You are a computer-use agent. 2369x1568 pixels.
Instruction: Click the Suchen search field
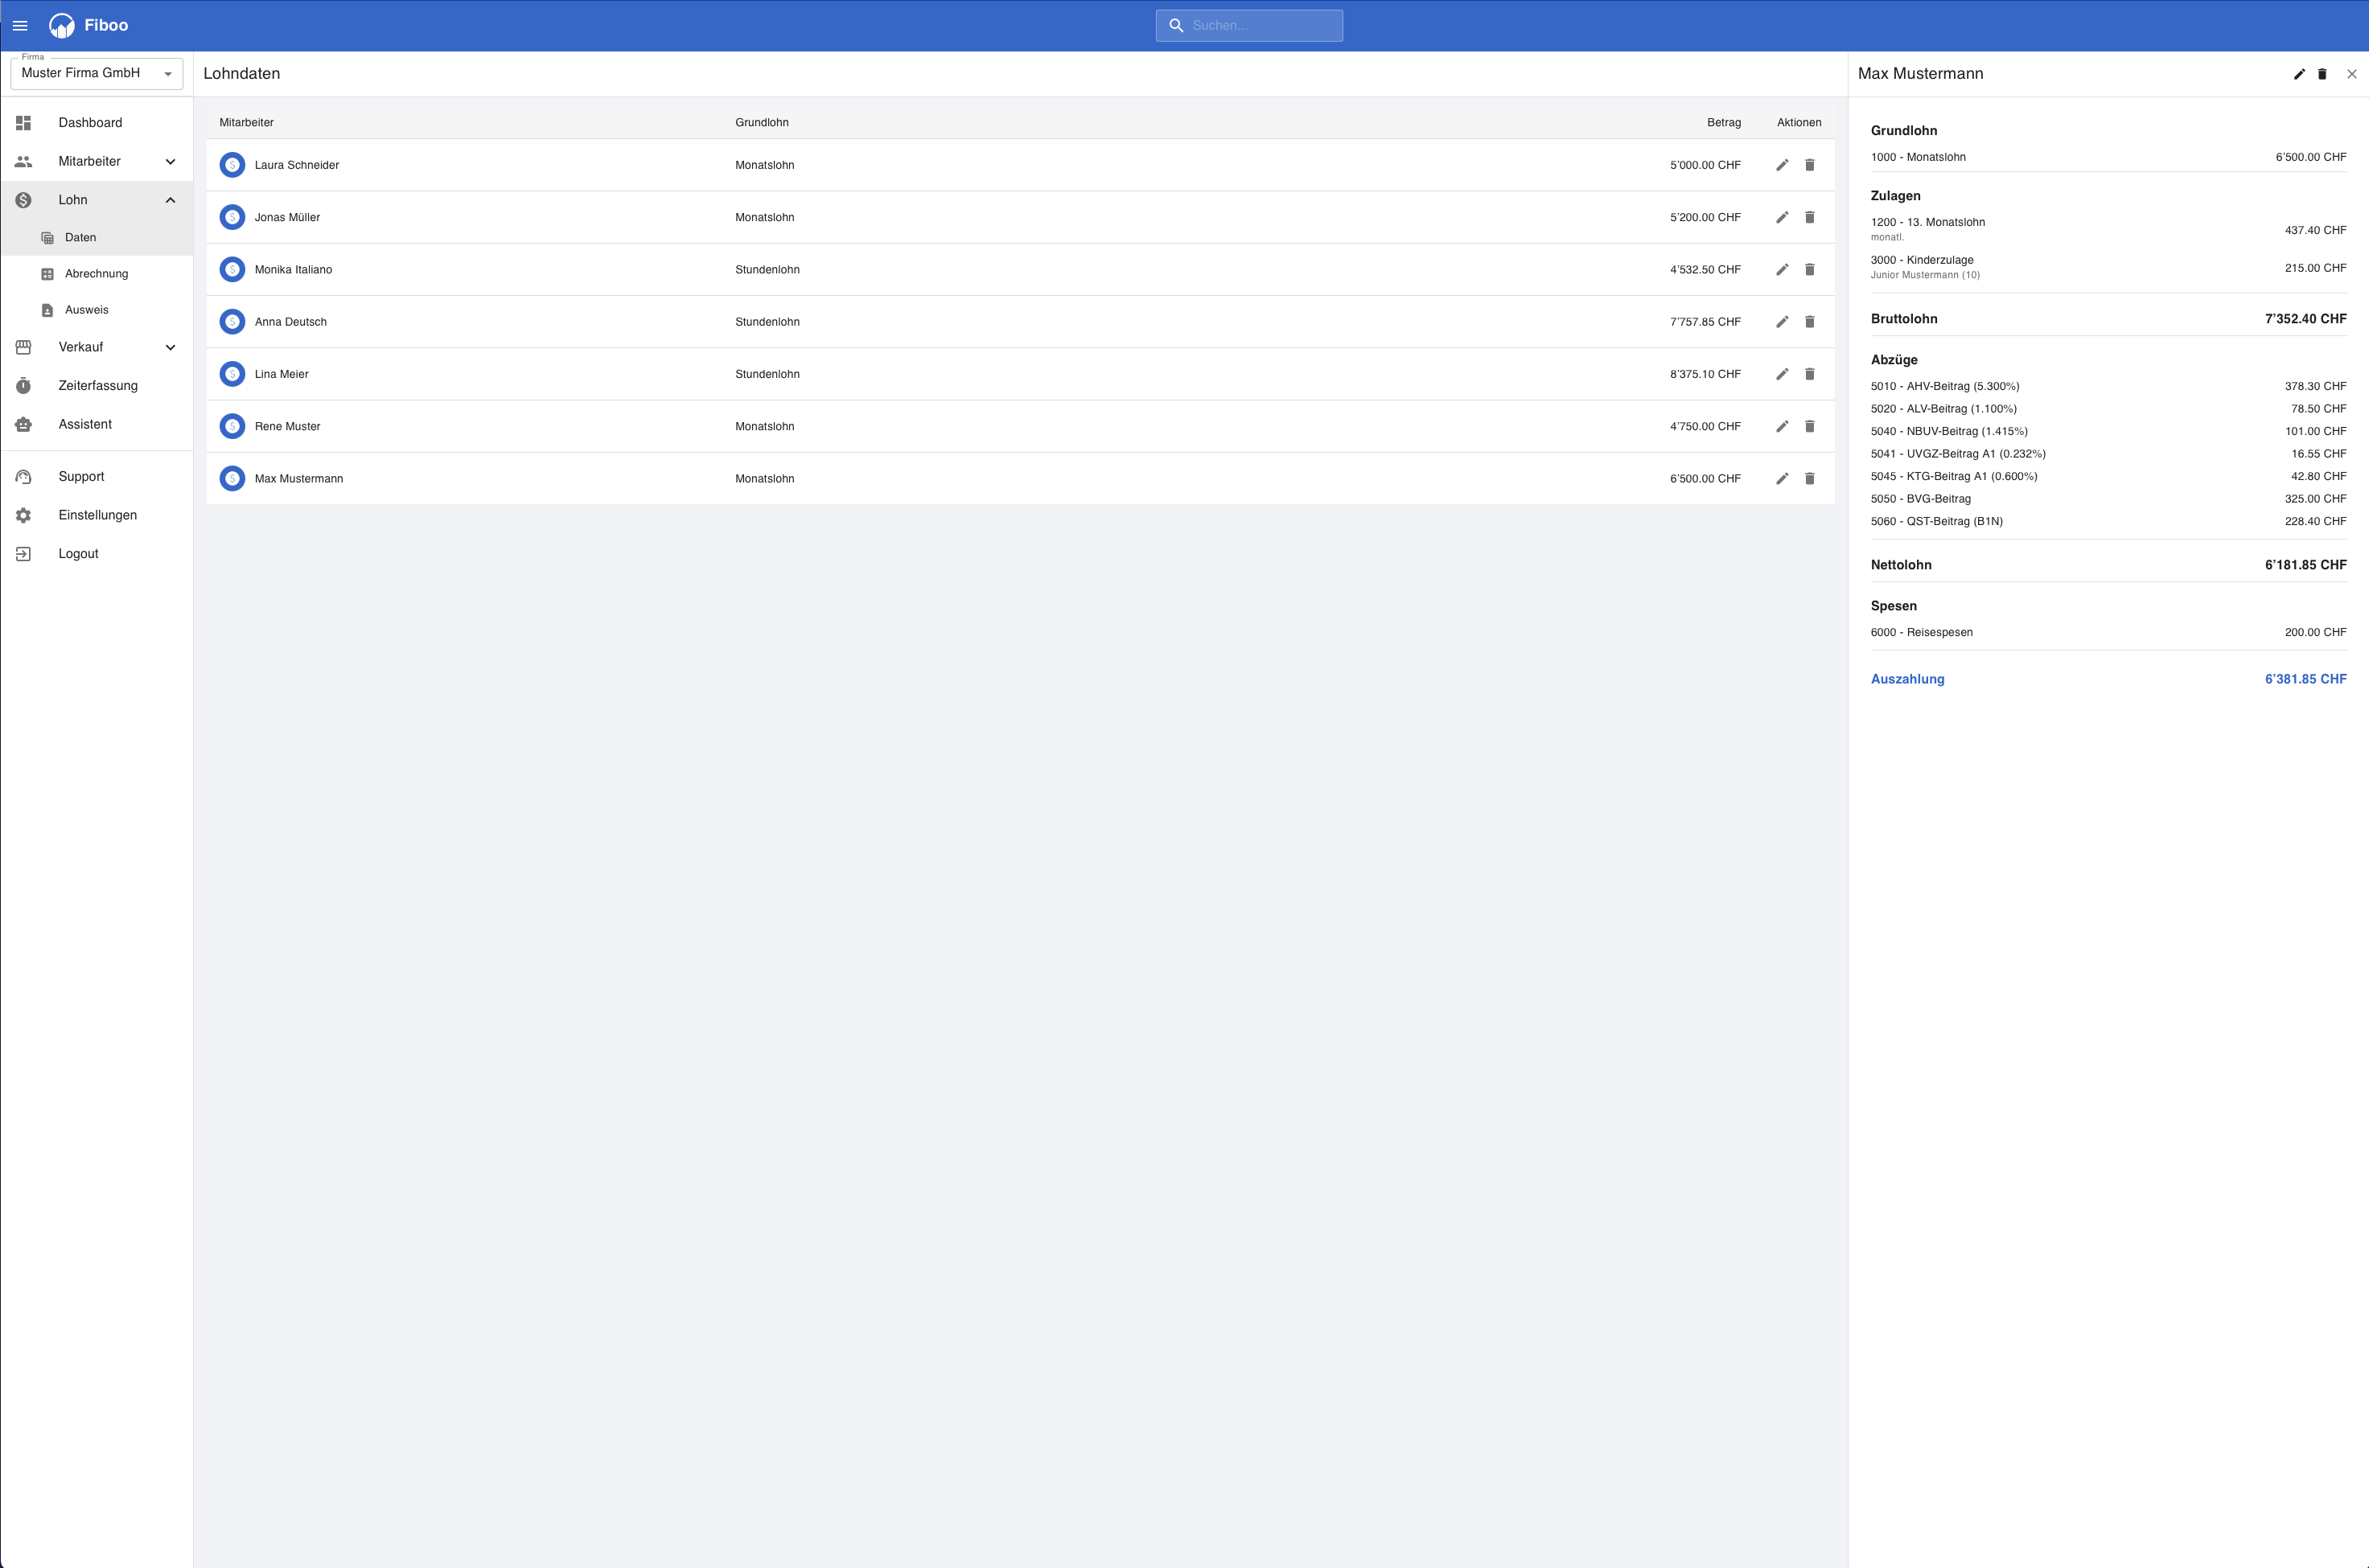1248,25
